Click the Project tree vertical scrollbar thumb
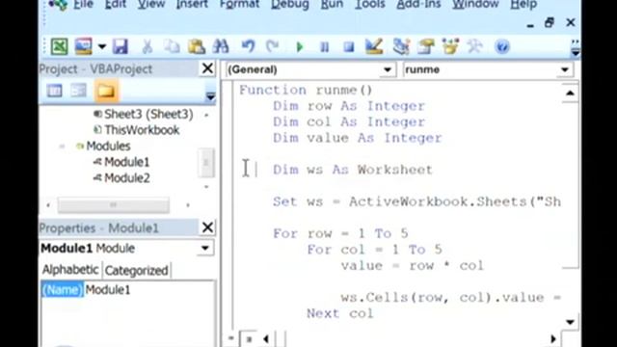The height and width of the screenshot is (347, 617). (x=205, y=163)
